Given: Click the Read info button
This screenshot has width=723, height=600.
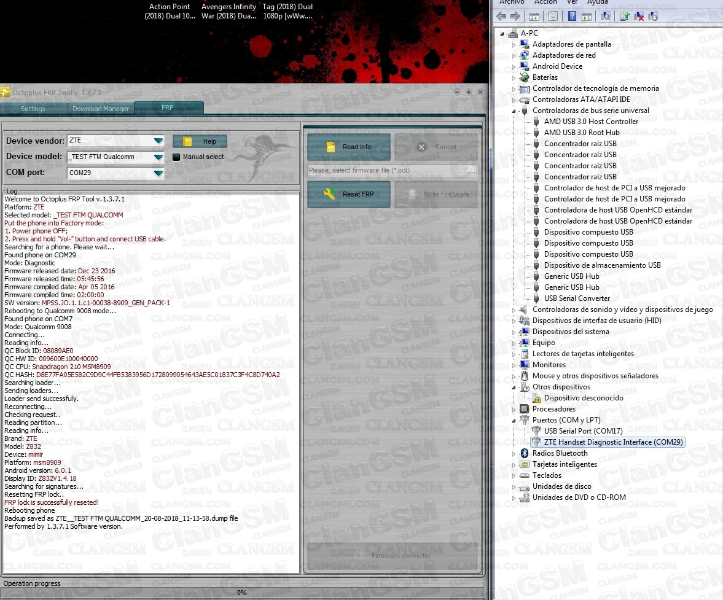Looking at the screenshot, I should coord(349,147).
